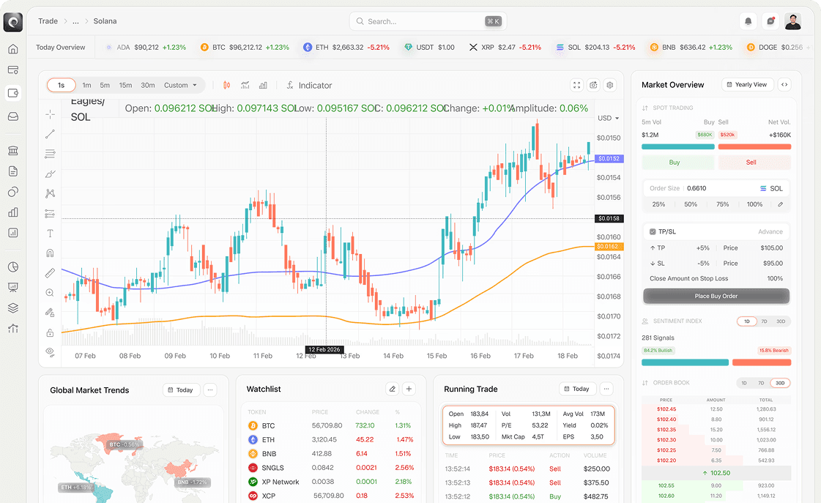Viewport: 821px width, 503px height.
Task: Click Advance link in TP/SL section
Action: pos(770,232)
